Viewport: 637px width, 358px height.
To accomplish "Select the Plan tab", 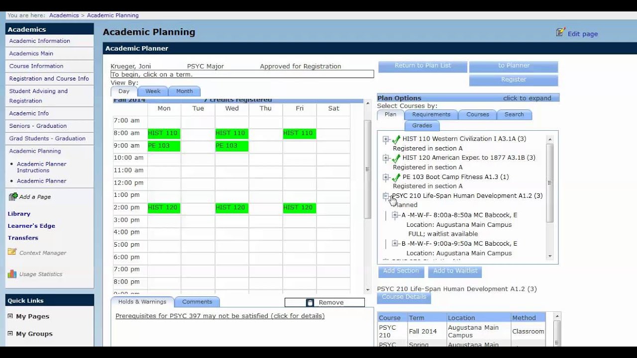I will [x=391, y=114].
